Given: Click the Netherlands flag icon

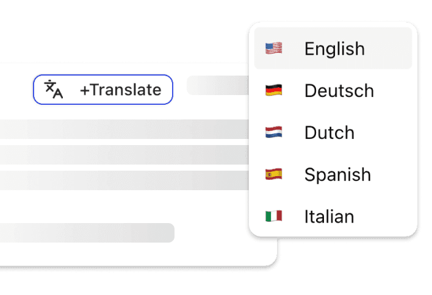Looking at the screenshot, I should pos(273,132).
